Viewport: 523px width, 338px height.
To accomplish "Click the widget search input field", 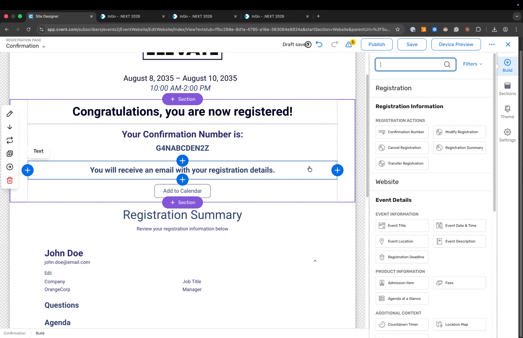I will pos(411,64).
